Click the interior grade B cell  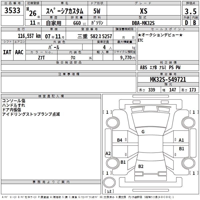pyautogui.click(x=194, y=22)
